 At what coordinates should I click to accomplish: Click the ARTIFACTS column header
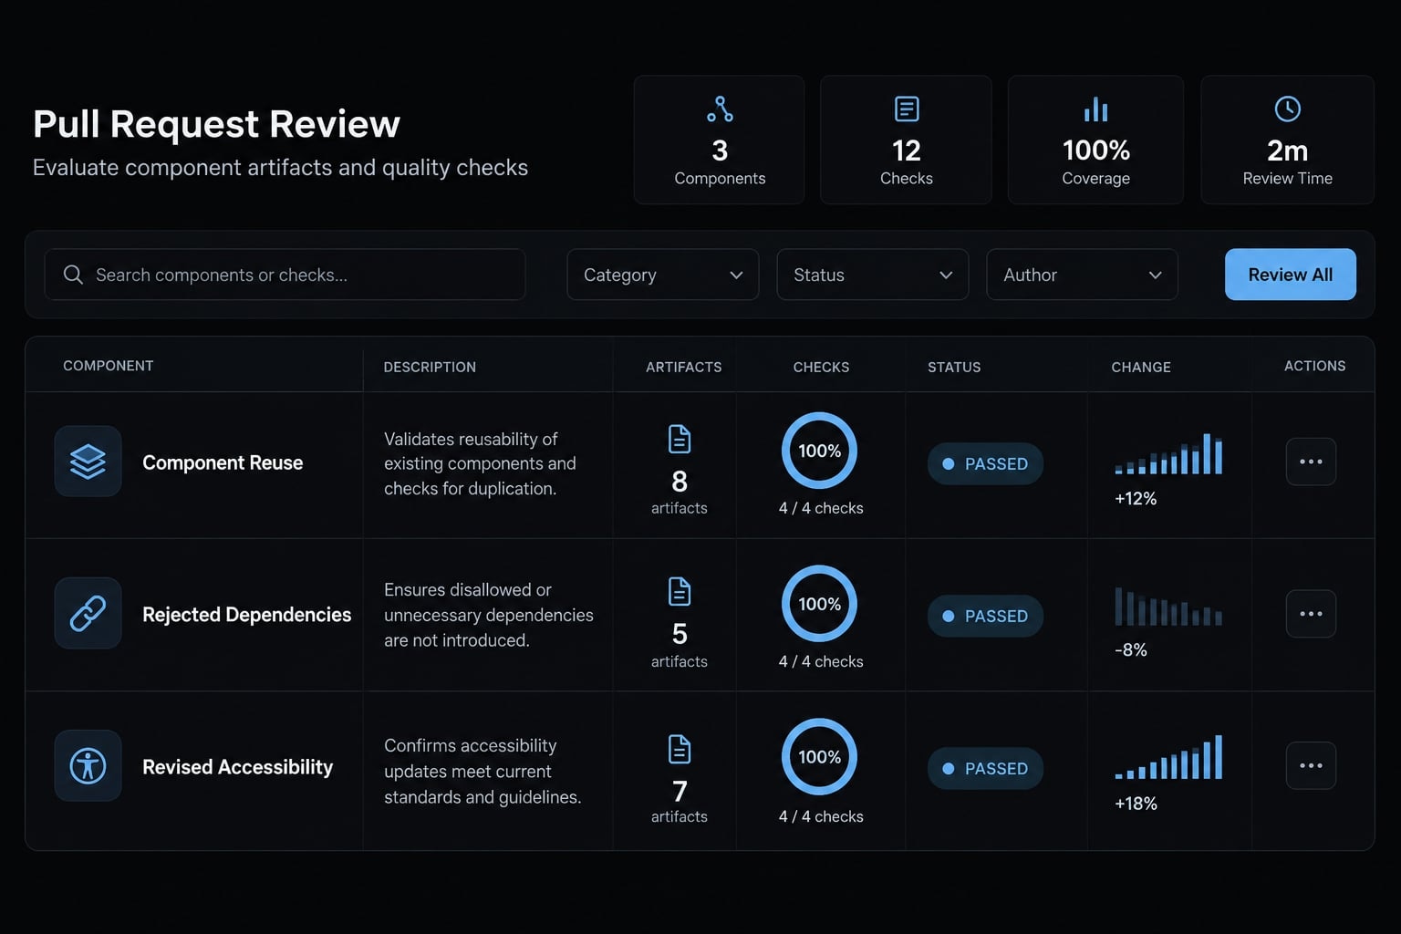tap(684, 367)
